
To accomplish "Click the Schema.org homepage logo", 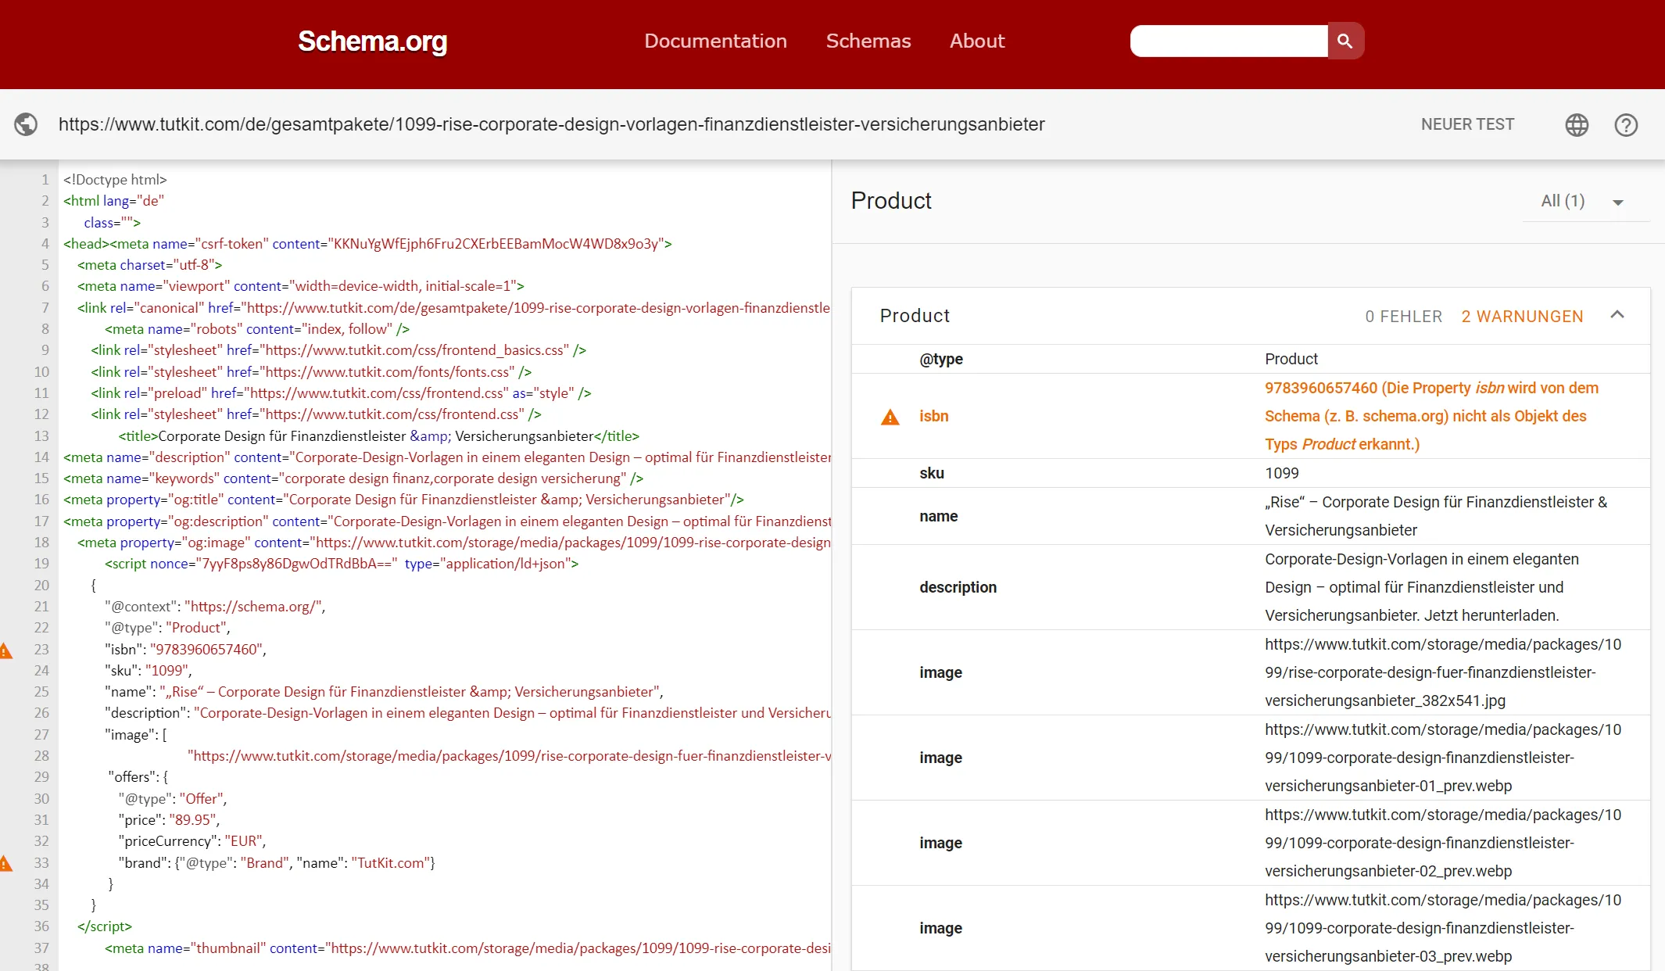I will click(372, 41).
